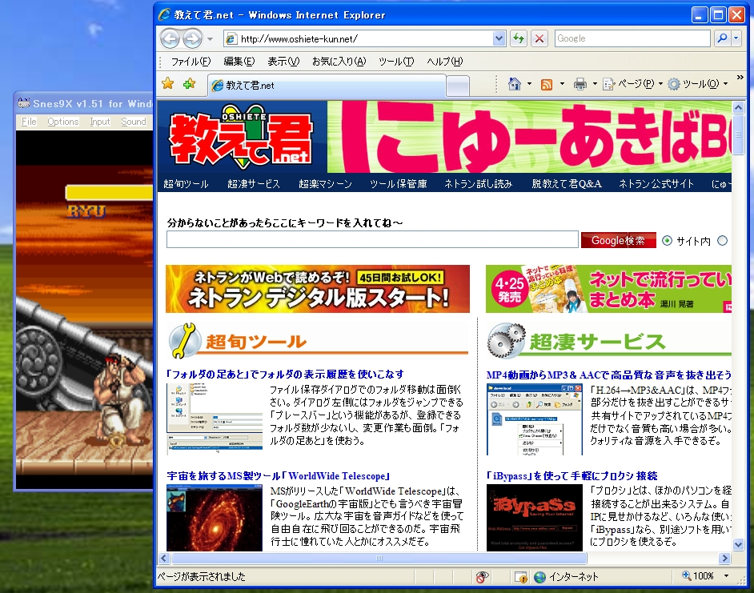Click the RSS feeds icon
The image size is (754, 593).
click(547, 85)
